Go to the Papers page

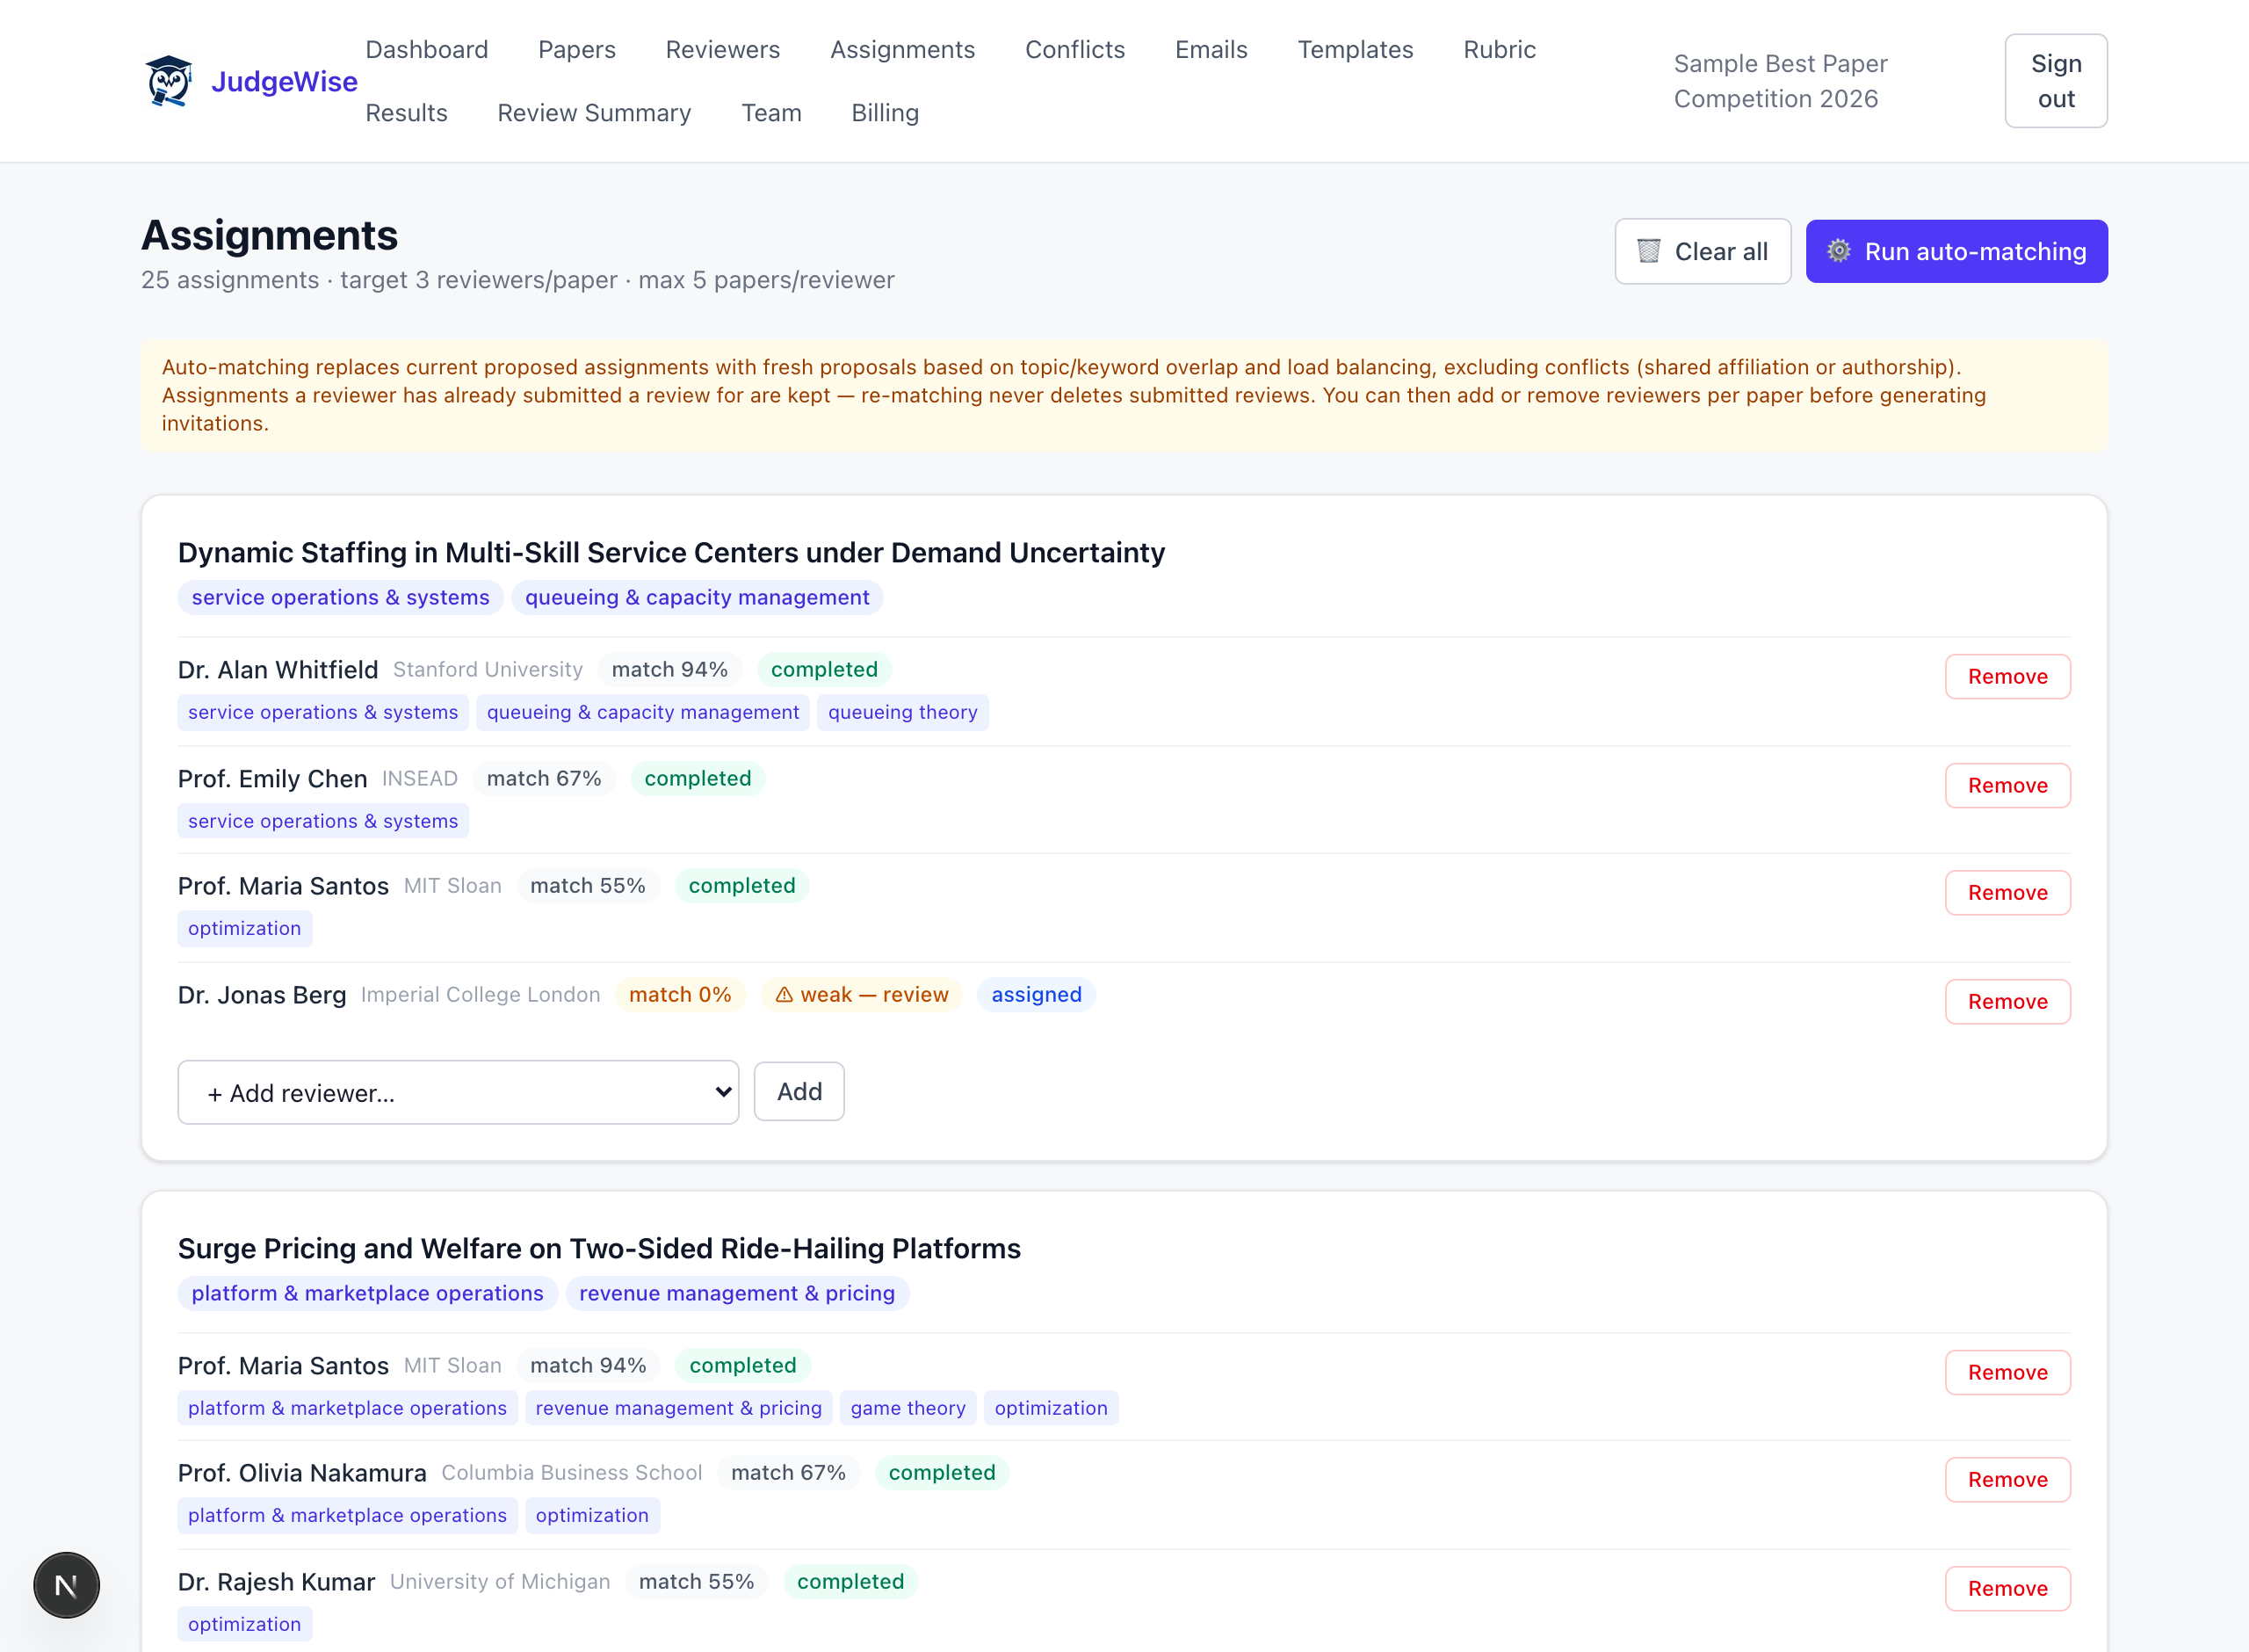pos(576,49)
